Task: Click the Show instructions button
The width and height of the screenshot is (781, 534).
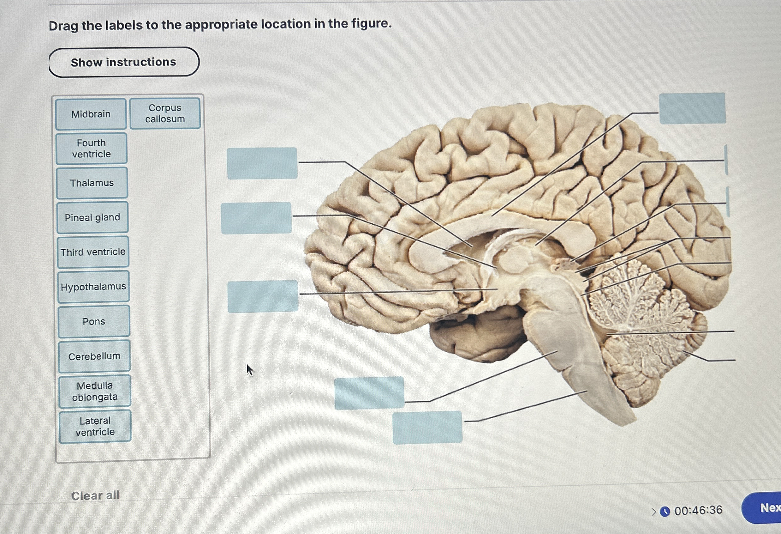Action: point(124,62)
